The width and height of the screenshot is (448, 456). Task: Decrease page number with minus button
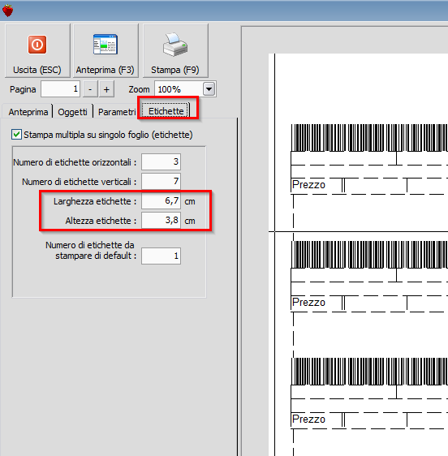[x=90, y=89]
